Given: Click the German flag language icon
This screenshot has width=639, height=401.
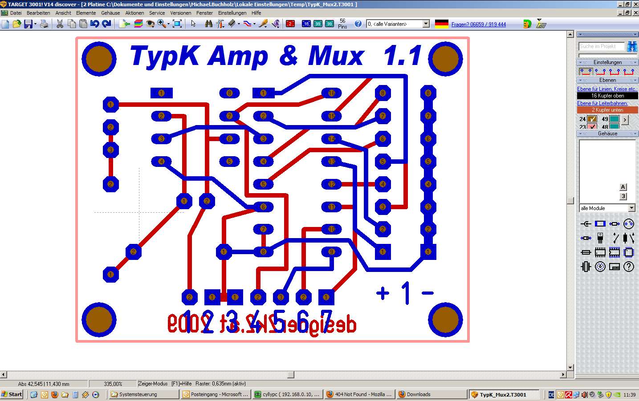Looking at the screenshot, I should click(x=441, y=24).
